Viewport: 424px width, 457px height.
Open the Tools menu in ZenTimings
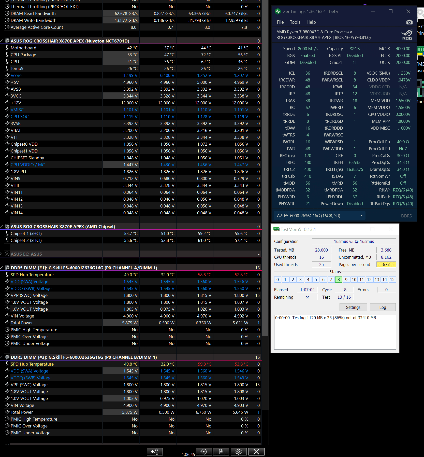pyautogui.click(x=295, y=22)
